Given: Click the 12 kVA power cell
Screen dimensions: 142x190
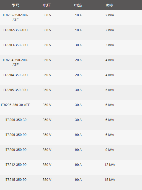Looking at the screenshot, I should click(110, 165).
